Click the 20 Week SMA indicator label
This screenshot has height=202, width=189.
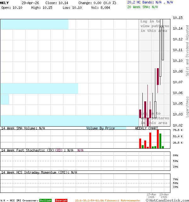(x=142, y=7)
